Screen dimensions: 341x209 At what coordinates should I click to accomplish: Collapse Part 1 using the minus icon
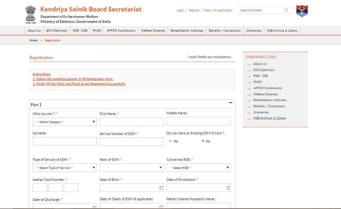point(230,103)
